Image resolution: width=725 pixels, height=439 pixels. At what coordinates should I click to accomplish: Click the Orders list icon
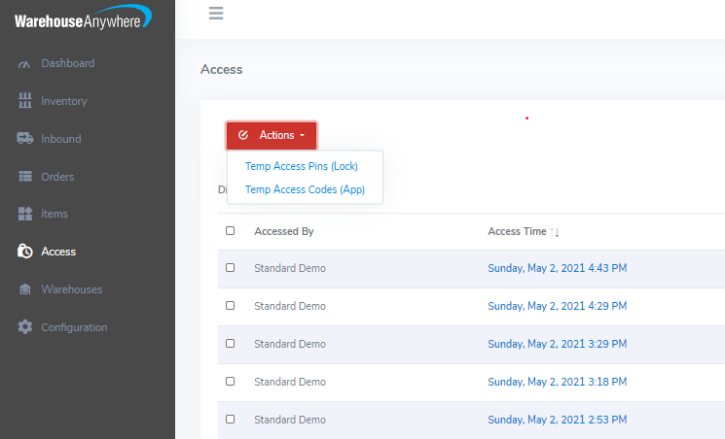[25, 177]
